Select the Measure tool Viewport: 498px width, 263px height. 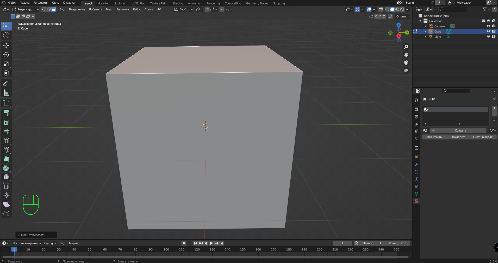[6, 93]
